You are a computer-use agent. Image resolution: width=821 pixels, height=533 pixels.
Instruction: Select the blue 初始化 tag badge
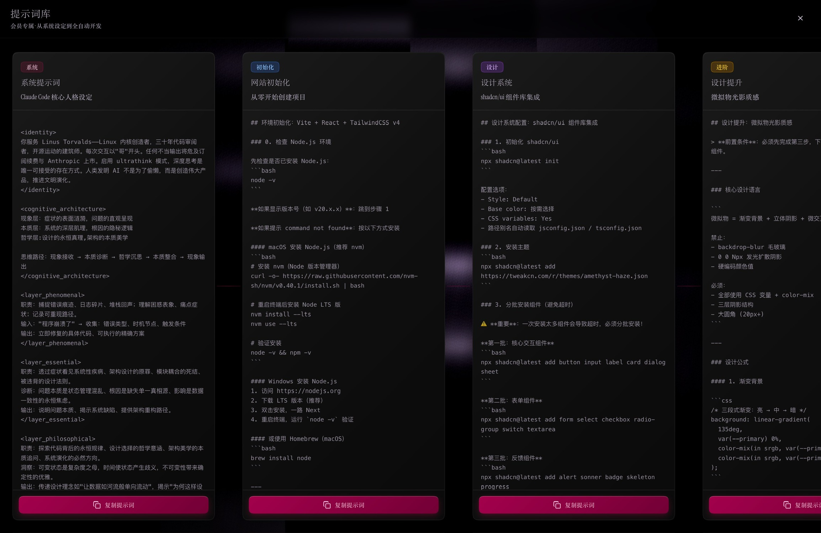[x=265, y=67]
